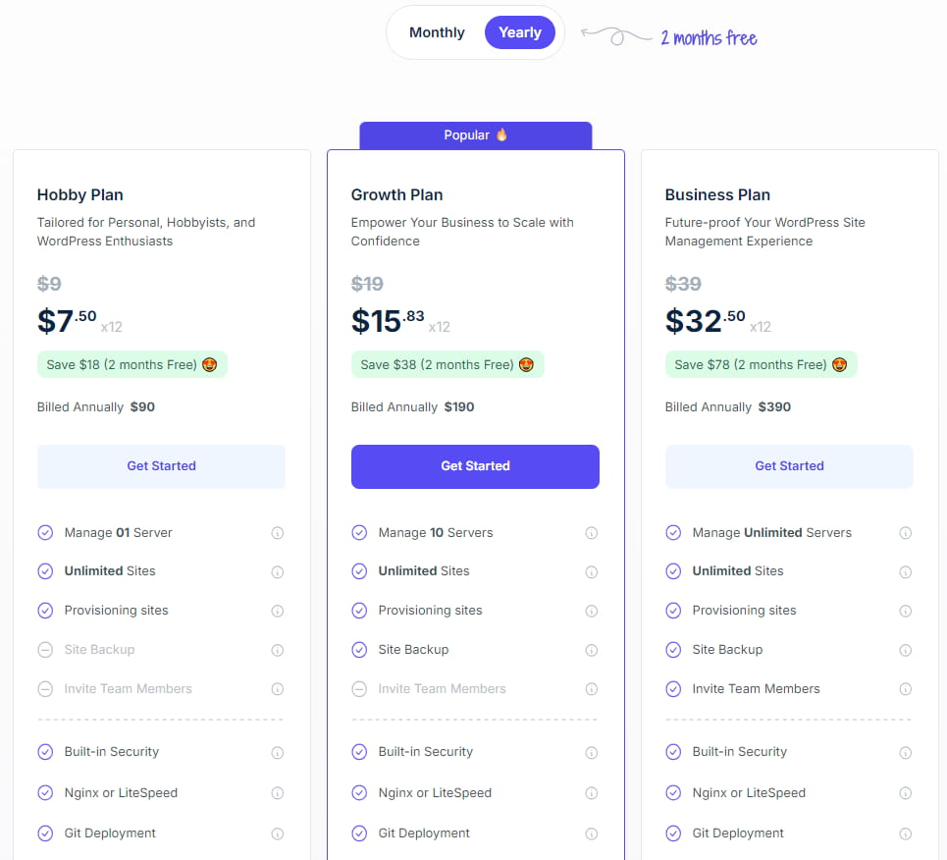Click info icon for Business Invite Team Members
947x860 pixels.
(905, 689)
